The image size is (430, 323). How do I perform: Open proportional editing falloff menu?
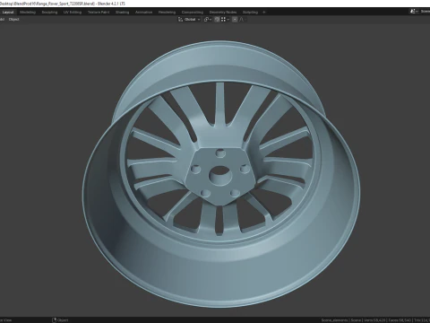[x=242, y=20]
